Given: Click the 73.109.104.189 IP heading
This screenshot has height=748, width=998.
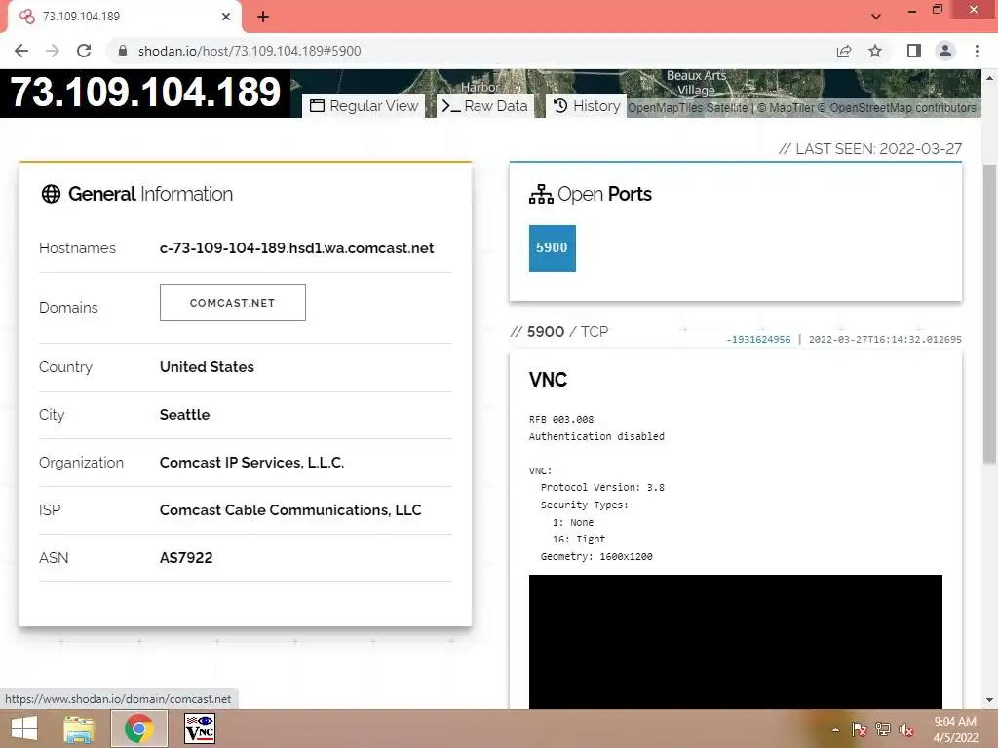Looking at the screenshot, I should [145, 93].
